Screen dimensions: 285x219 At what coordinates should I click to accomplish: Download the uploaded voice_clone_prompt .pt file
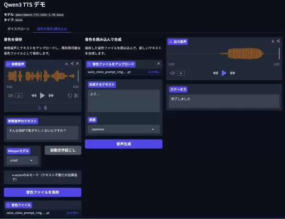tap(153, 72)
